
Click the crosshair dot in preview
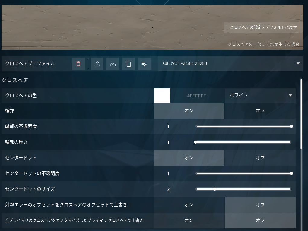152,27
